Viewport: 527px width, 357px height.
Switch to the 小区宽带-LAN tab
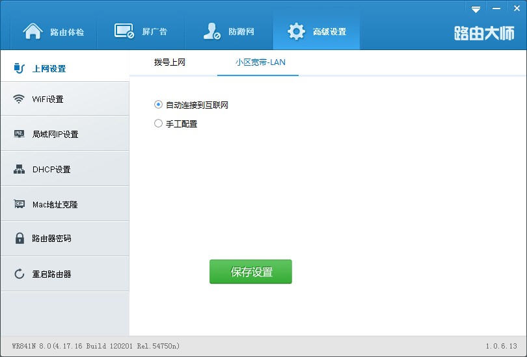coord(260,62)
